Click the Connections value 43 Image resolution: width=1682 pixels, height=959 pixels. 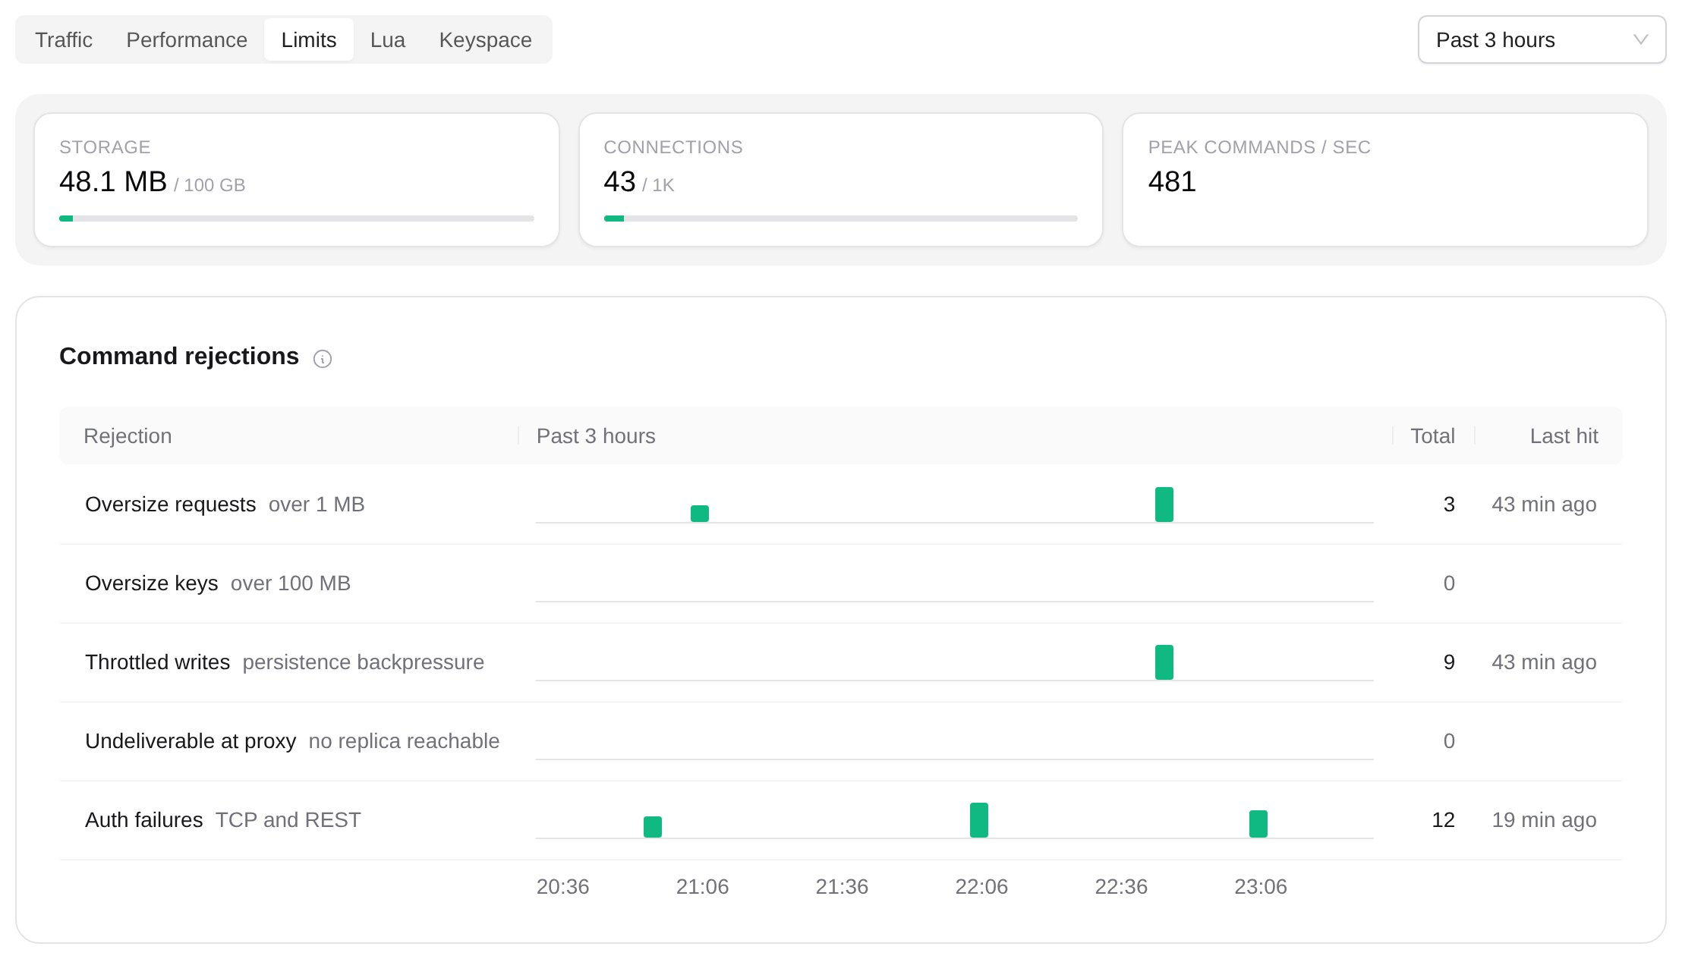click(619, 182)
